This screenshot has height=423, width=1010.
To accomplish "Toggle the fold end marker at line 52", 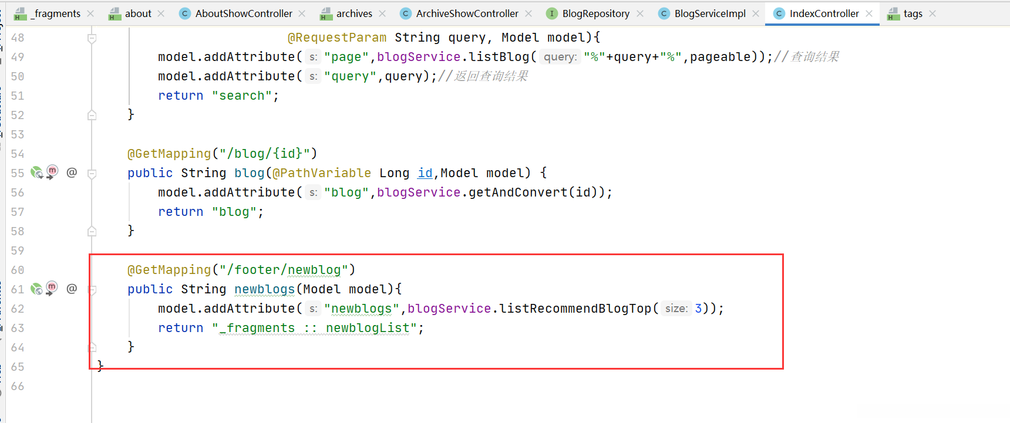I will pos(92,116).
